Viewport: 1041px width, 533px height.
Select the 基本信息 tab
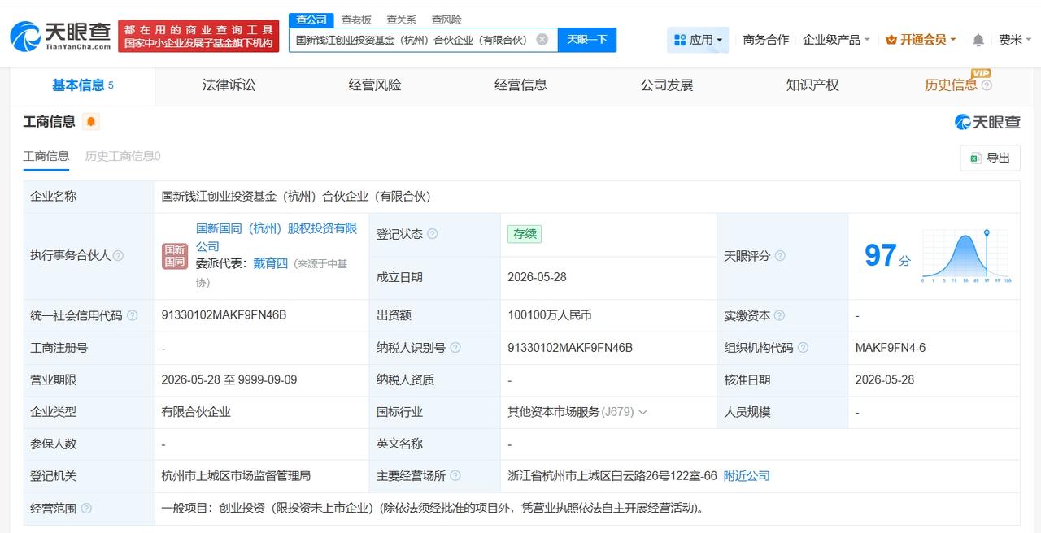click(83, 85)
